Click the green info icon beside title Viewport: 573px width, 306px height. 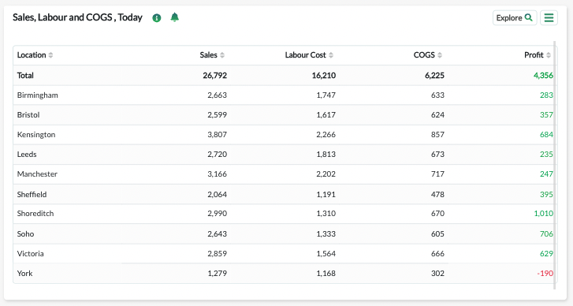(x=156, y=18)
